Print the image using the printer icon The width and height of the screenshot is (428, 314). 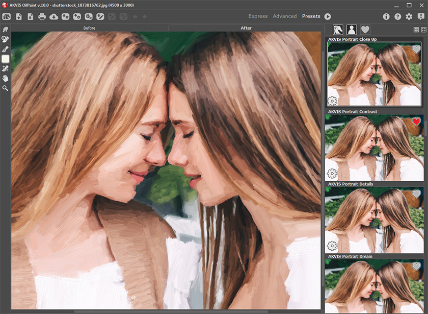click(x=42, y=16)
